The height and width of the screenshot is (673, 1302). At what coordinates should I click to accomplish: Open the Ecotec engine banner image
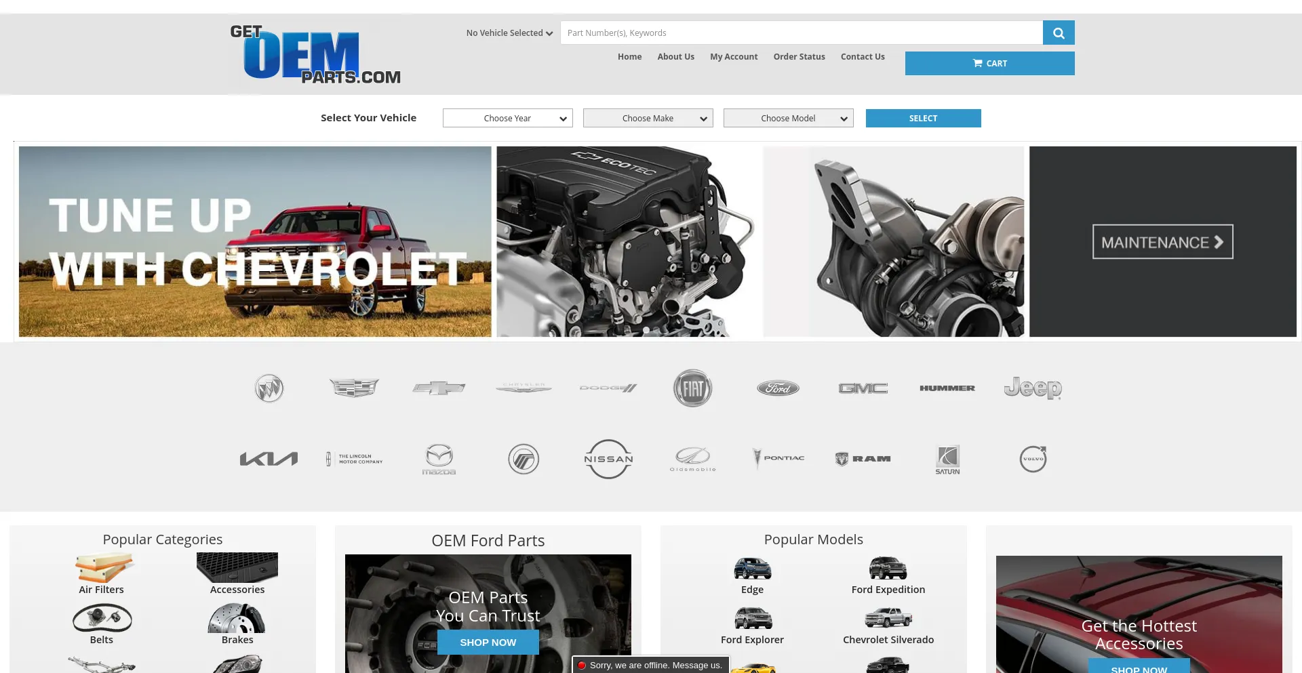pyautogui.click(x=627, y=242)
